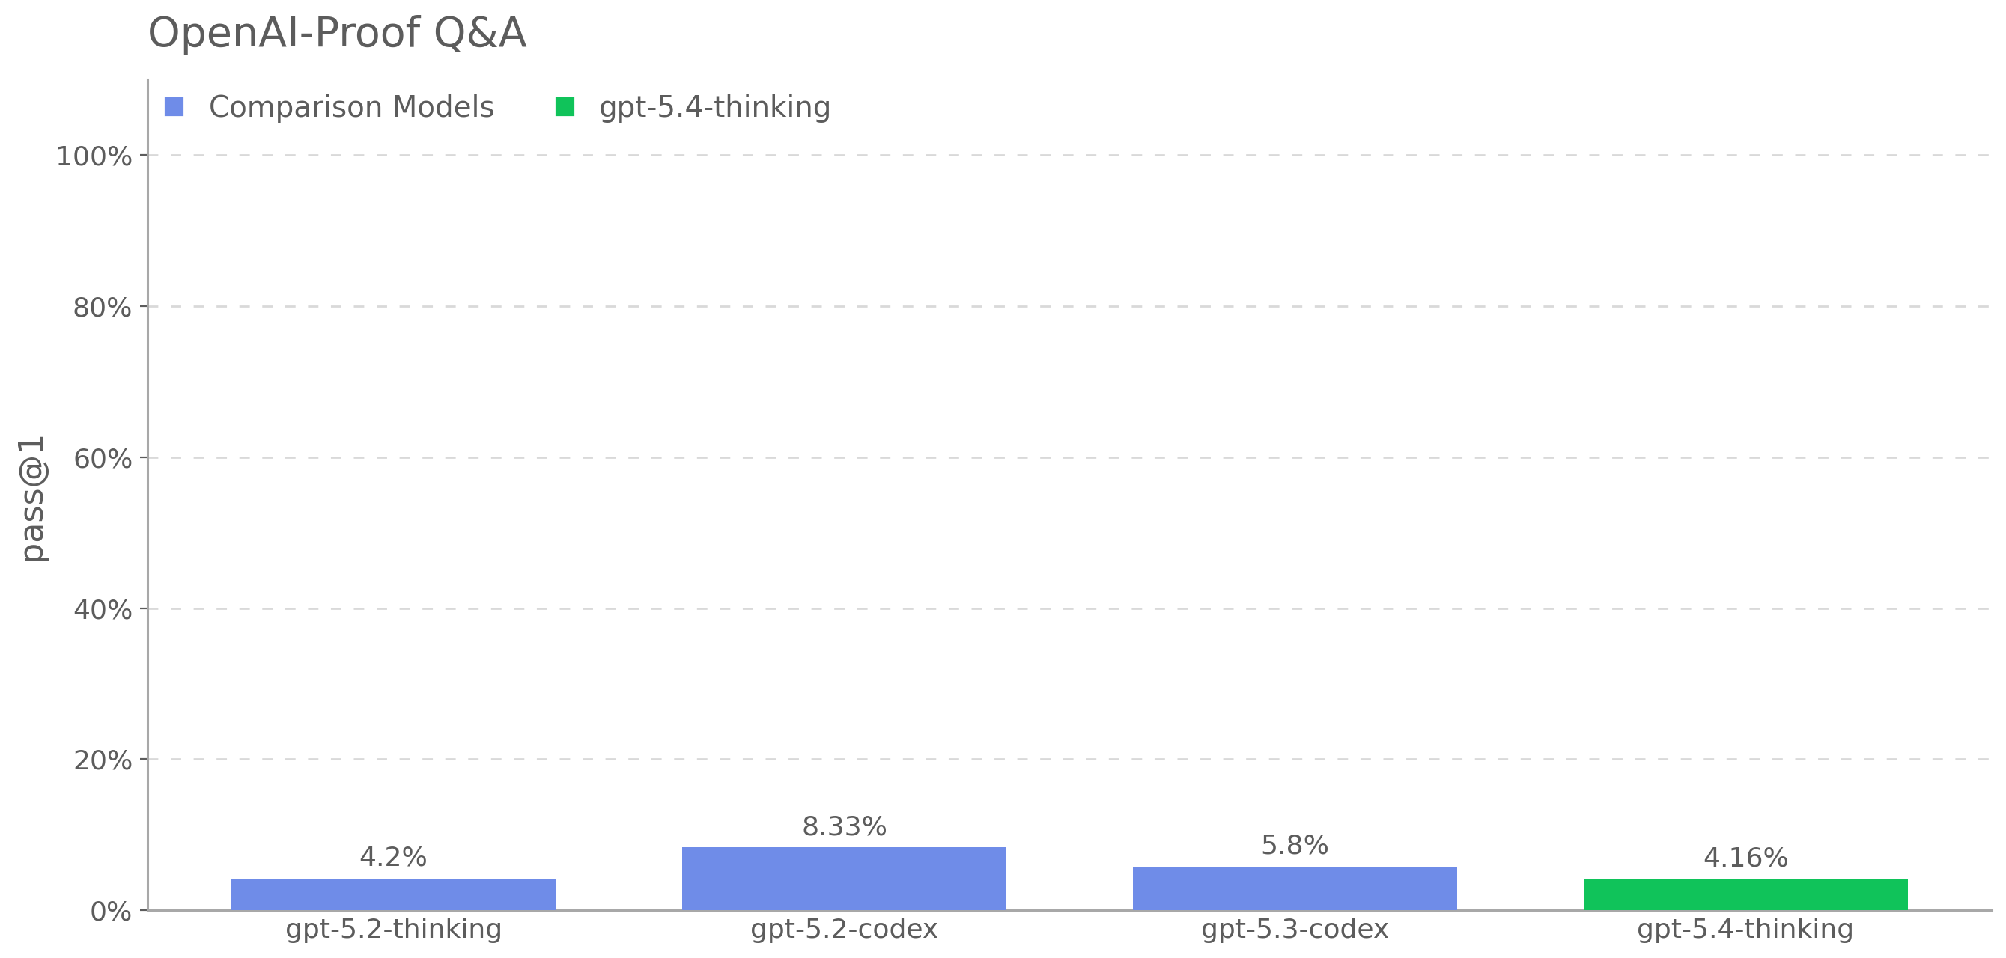
Task: Click the green gpt-5.4-thinking bar
Action: coord(1745,894)
